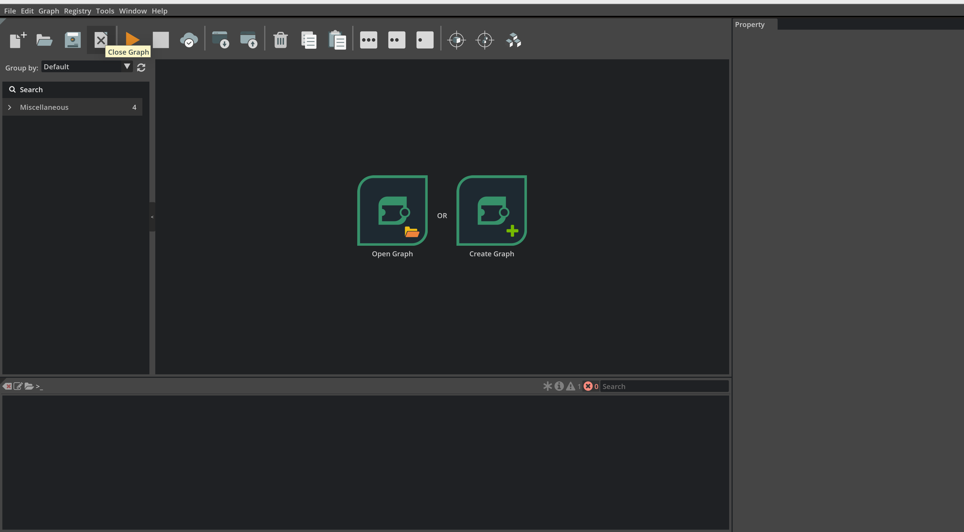Click the window with up-arrow icon
Image resolution: width=964 pixels, height=532 pixels.
(249, 40)
